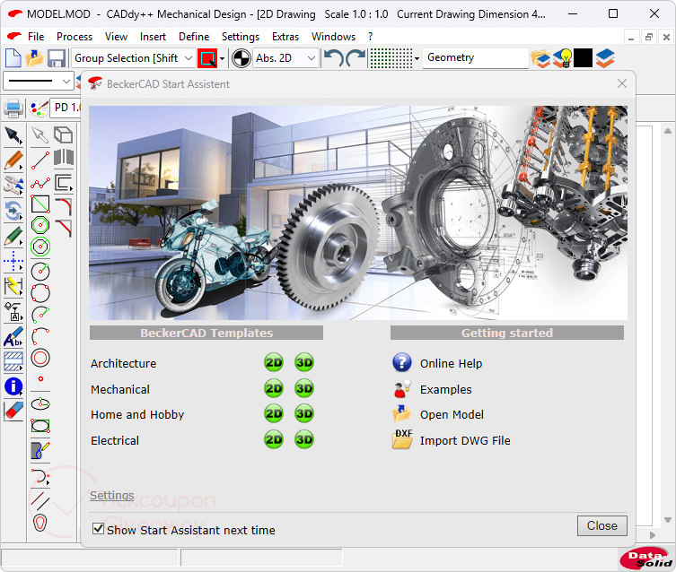Open the Settings menu

[241, 37]
